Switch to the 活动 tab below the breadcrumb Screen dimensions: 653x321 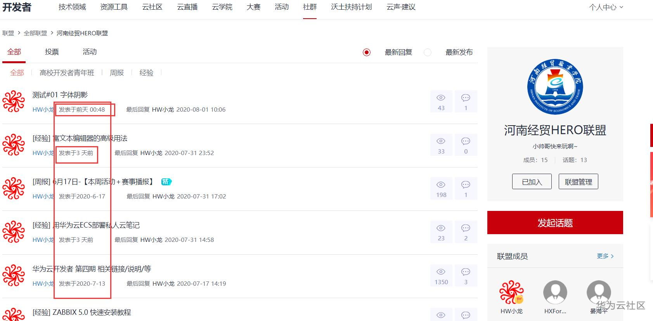tap(90, 52)
